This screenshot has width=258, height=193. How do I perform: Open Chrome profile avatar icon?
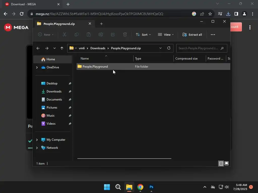pyautogui.click(x=244, y=14)
